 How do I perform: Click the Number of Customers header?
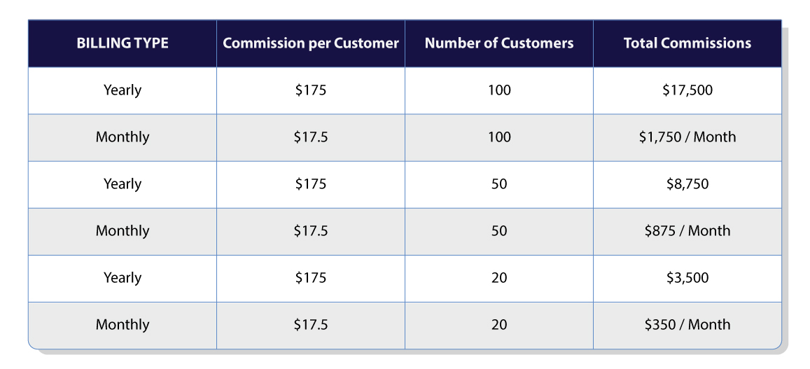click(499, 43)
